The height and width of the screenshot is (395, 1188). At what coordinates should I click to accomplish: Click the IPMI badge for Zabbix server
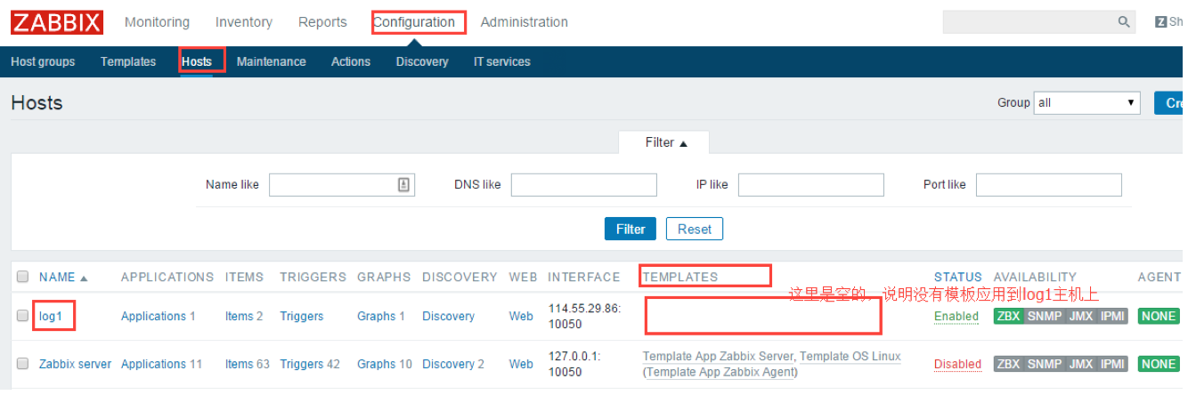pyautogui.click(x=1112, y=364)
